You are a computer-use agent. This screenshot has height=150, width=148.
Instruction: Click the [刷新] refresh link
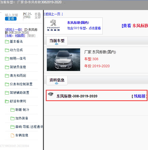31,36
